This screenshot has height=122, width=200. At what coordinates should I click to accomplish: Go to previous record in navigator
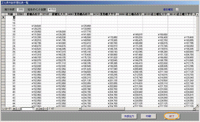coord(19,109)
